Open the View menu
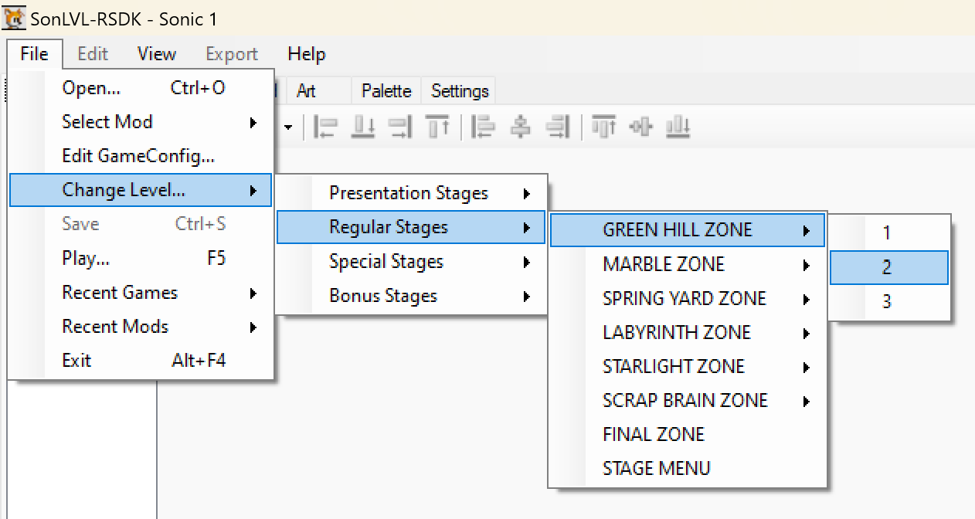 pos(156,54)
